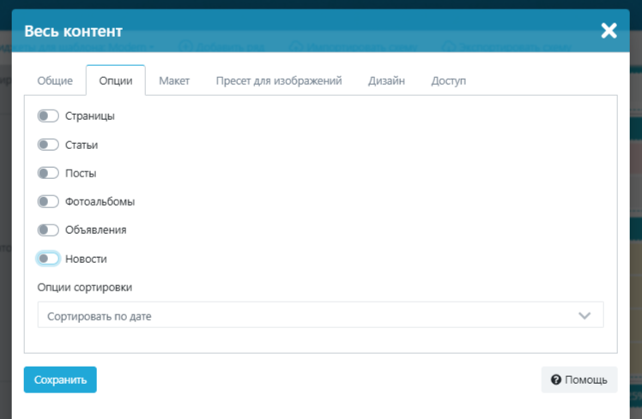
Task: Open Пресет для изображений tab
Action: point(279,81)
